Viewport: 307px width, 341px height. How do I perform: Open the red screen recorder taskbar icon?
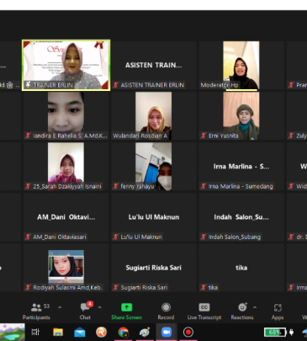[188, 333]
